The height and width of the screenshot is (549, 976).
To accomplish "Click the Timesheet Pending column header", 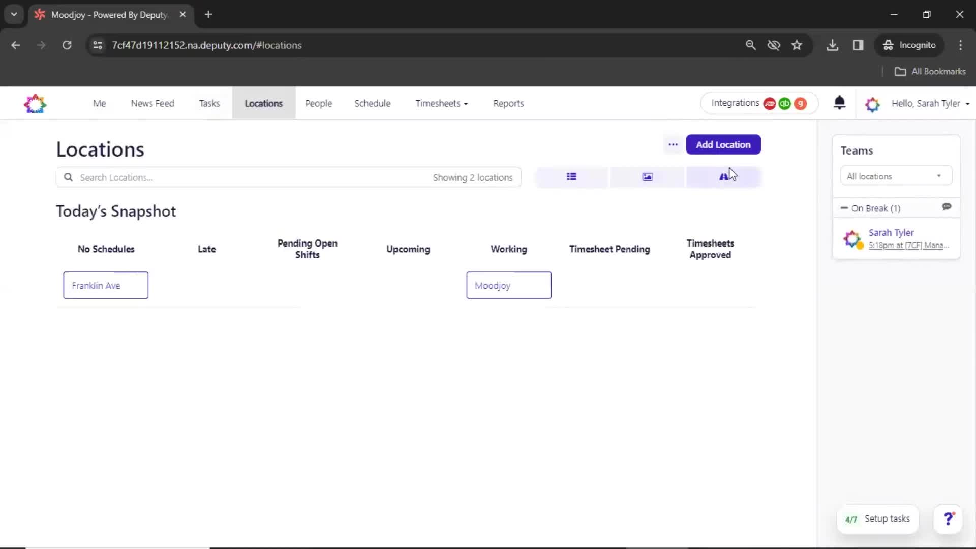I will (609, 249).
